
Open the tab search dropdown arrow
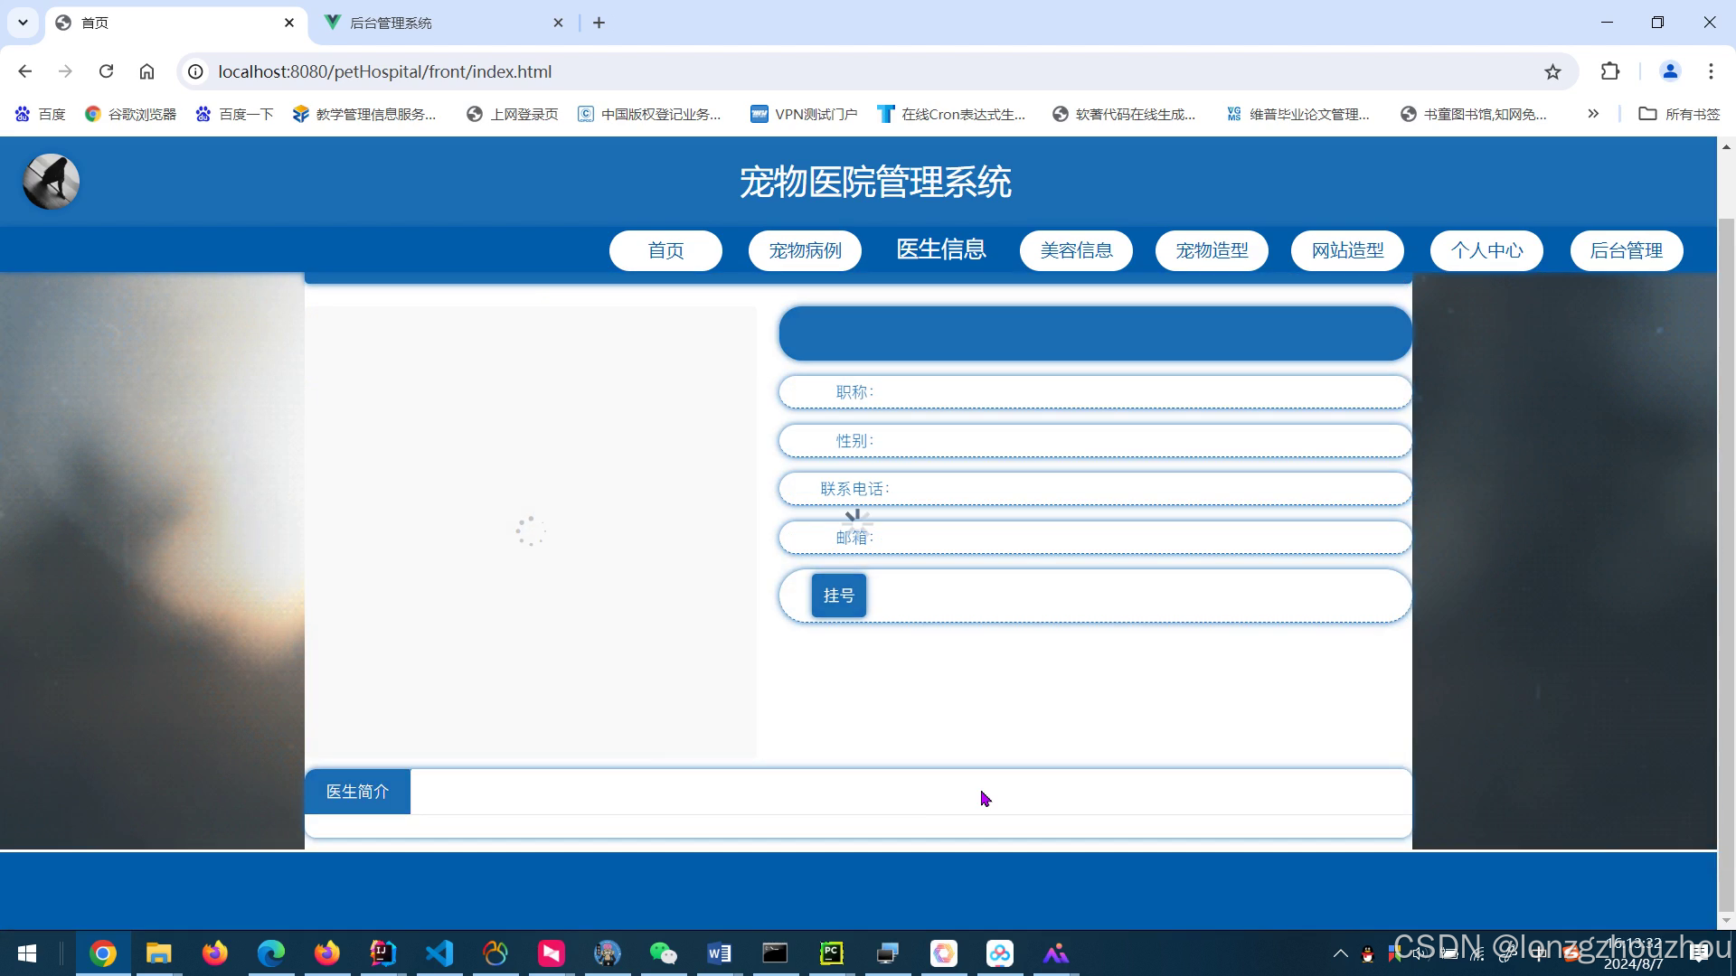[x=23, y=23]
